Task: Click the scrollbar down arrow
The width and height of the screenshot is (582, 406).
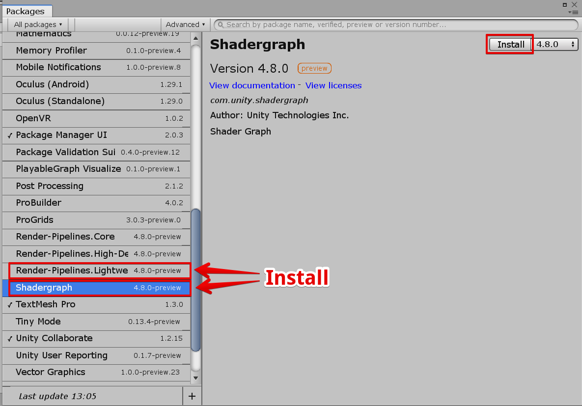Action: (195, 378)
